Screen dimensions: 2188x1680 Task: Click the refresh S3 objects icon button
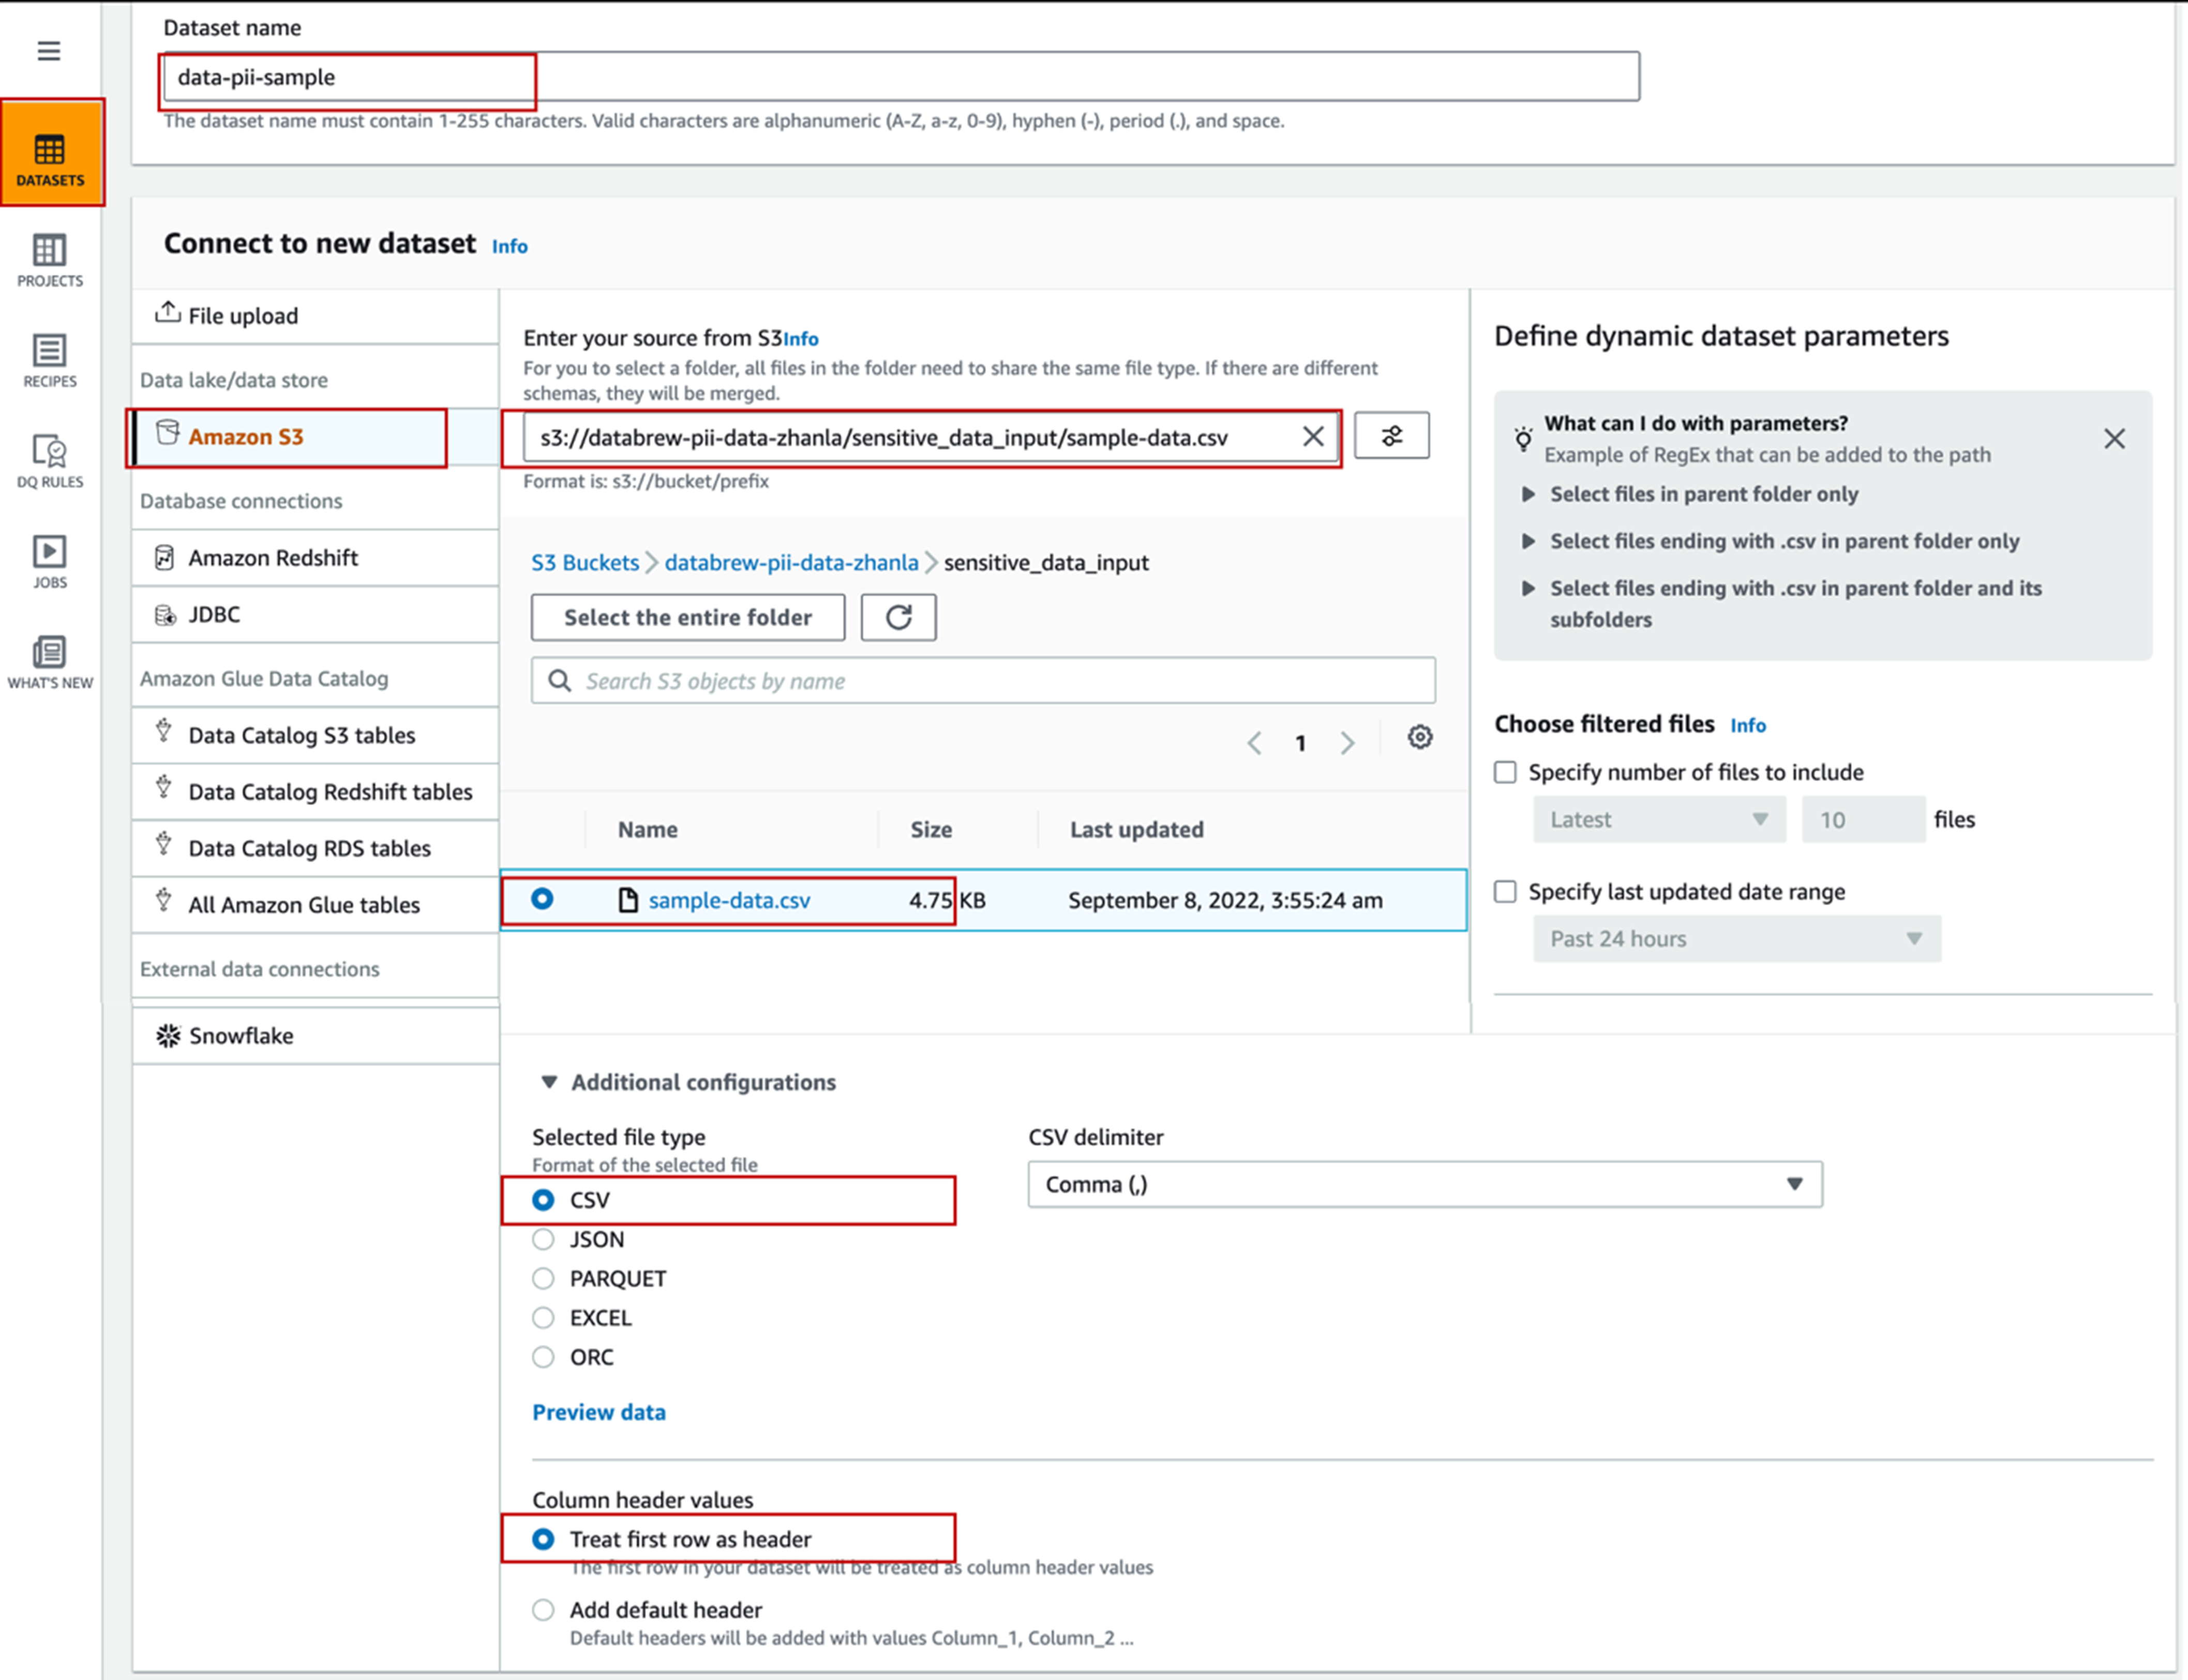pos(898,617)
